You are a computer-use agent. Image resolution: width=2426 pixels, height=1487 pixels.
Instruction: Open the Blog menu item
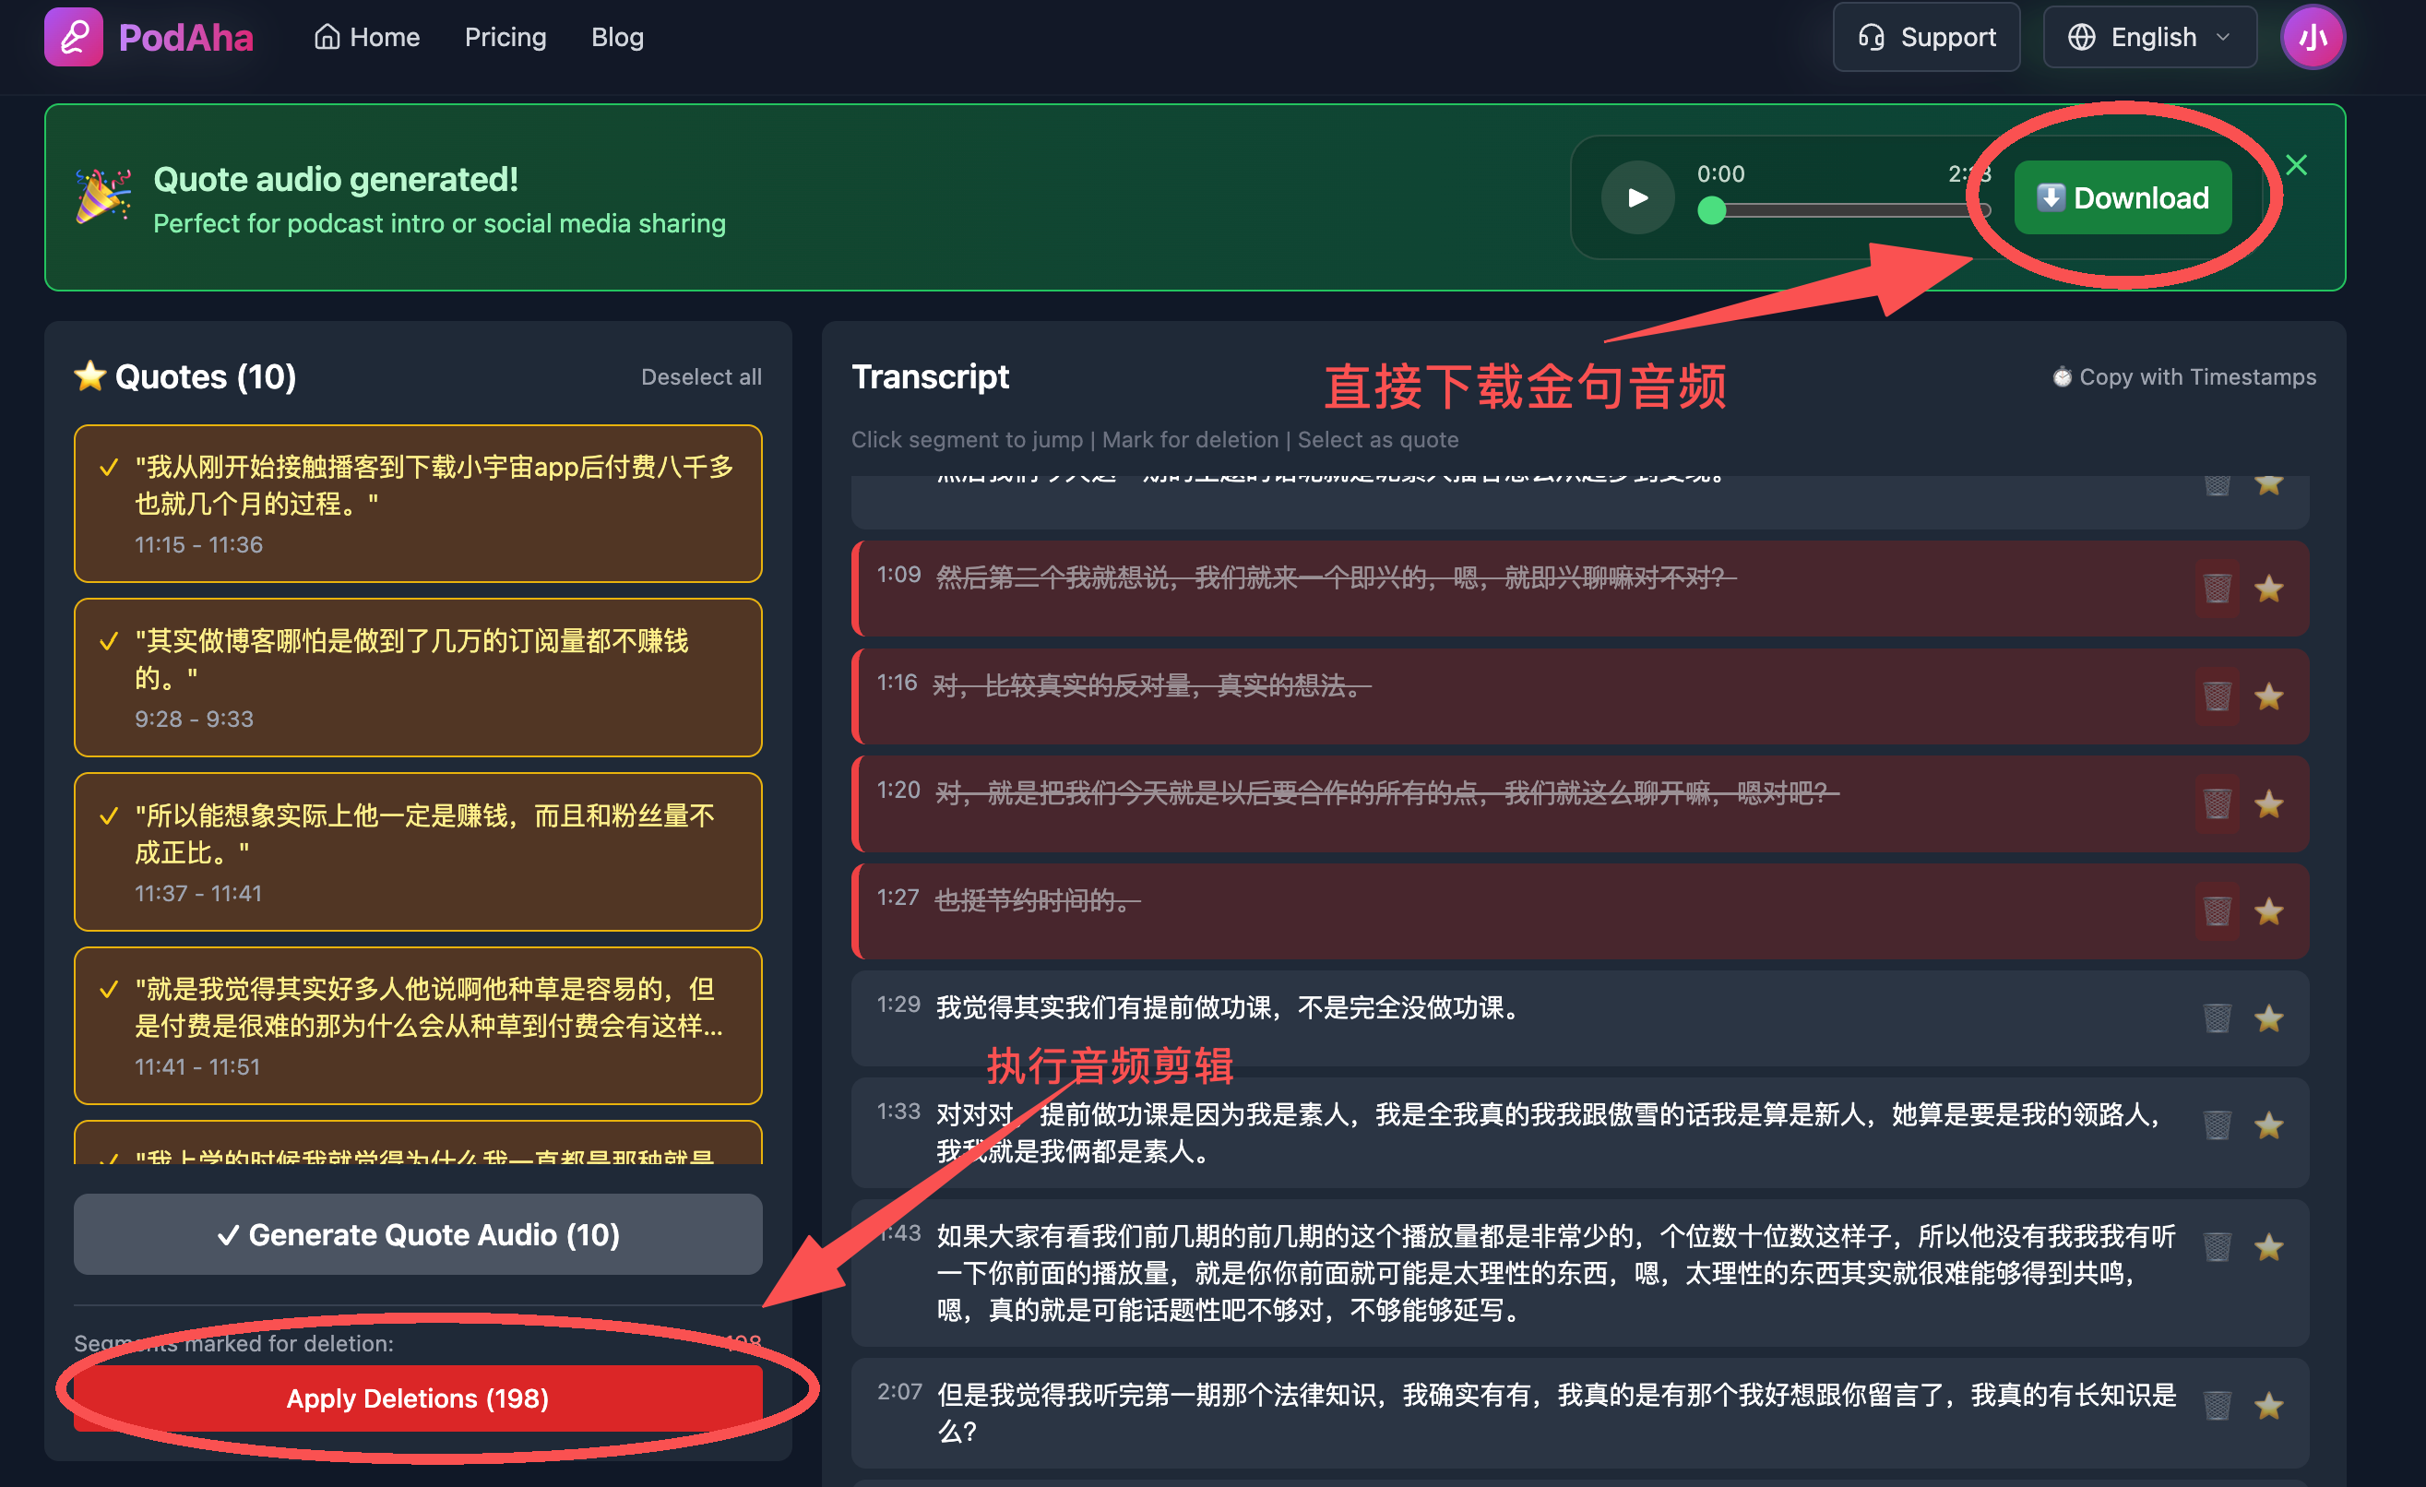(617, 38)
